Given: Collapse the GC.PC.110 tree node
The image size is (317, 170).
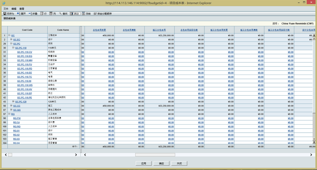Looking at the screenshot, I should (x=13, y=48).
